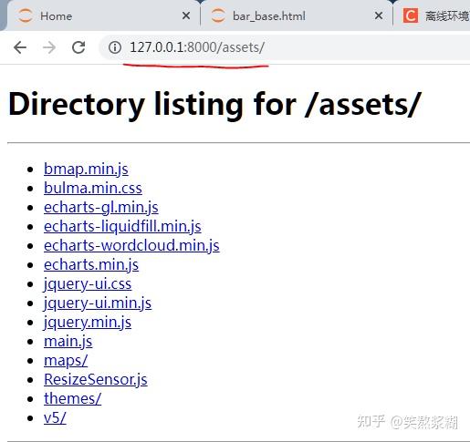Screen dimensions: 470x442
Task: Open the themes/ directory link
Action: [x=72, y=398]
